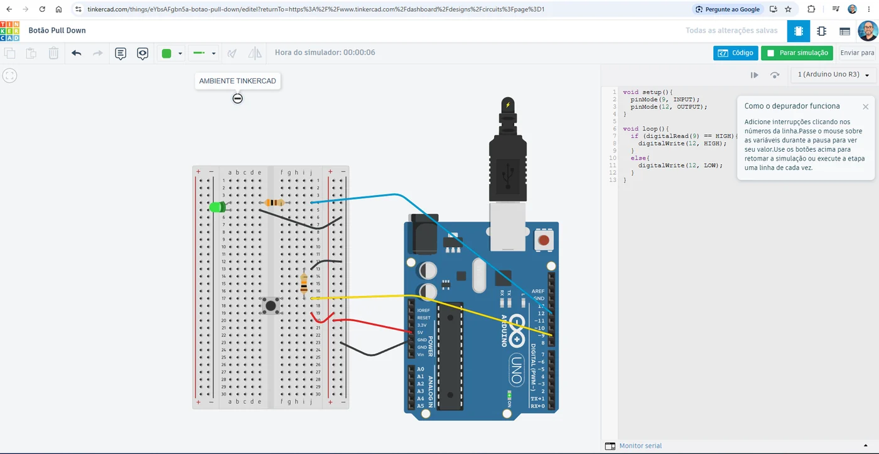Set breakpoint on code line 2
This screenshot has width=879, height=454.
click(614, 100)
